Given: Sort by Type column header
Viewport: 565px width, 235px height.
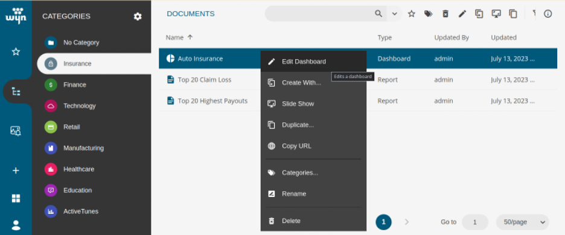Looking at the screenshot, I should (385, 37).
